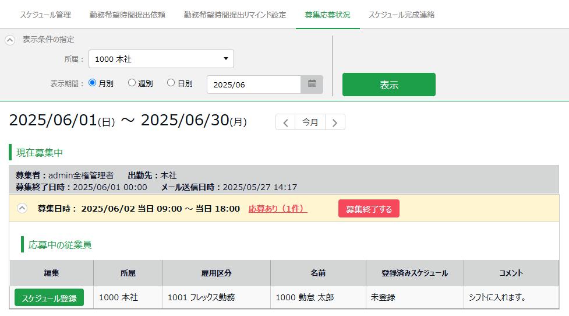The image size is (569, 316).
Task: Click the green 表示 button
Action: pos(388,85)
